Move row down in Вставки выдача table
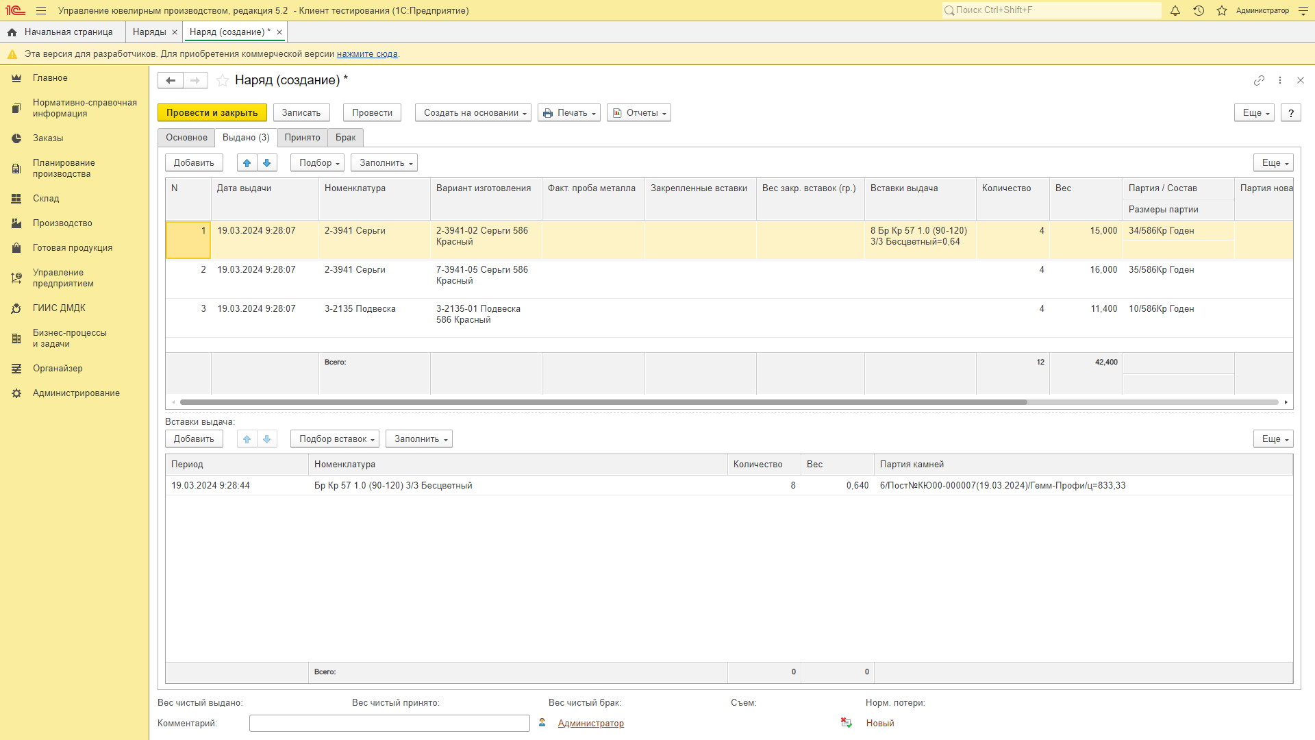Image resolution: width=1315 pixels, height=740 pixels. (x=267, y=439)
